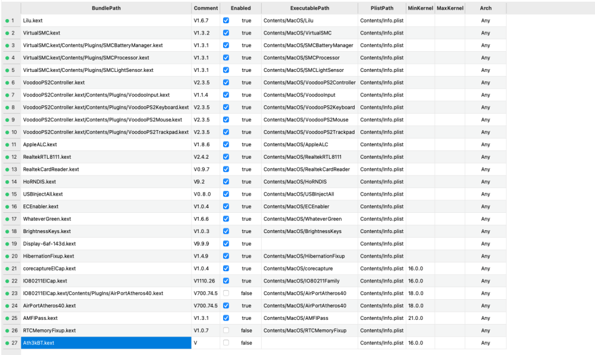Click row number 14 with green dot
The image size is (595, 355).
[x=11, y=182]
